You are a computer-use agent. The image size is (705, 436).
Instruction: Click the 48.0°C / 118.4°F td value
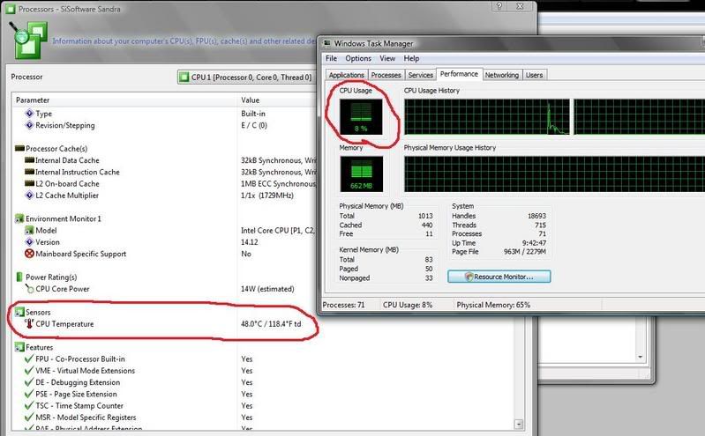(x=271, y=324)
